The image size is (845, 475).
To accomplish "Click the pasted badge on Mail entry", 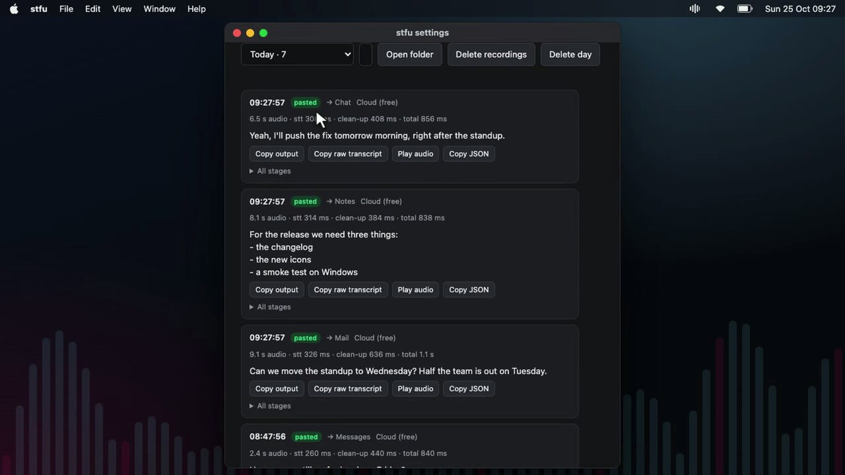I will (x=305, y=338).
